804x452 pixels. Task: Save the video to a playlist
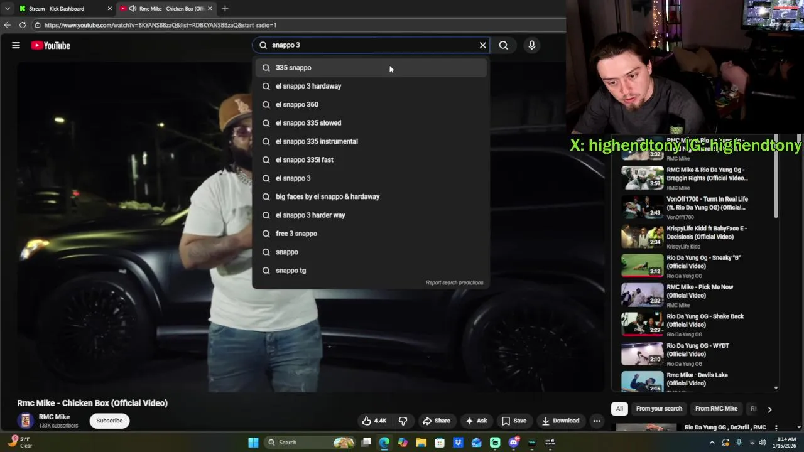pyautogui.click(x=514, y=421)
